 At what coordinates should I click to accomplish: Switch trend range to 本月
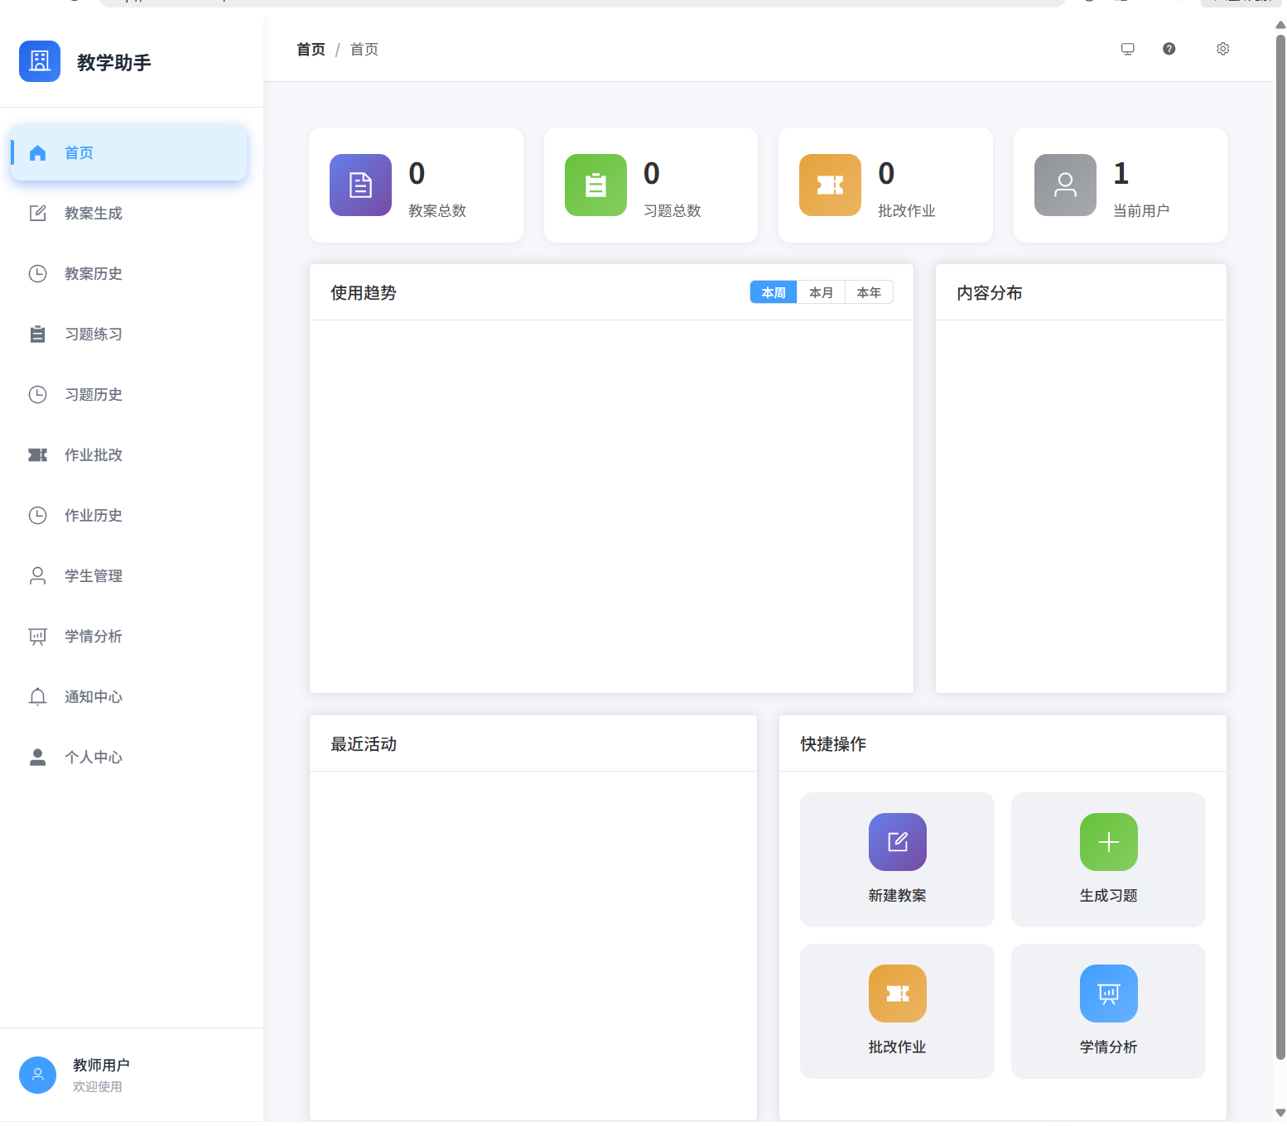(x=821, y=292)
